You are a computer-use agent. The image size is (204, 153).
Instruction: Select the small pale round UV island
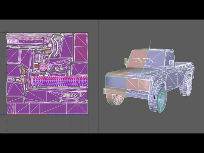pos(50,45)
